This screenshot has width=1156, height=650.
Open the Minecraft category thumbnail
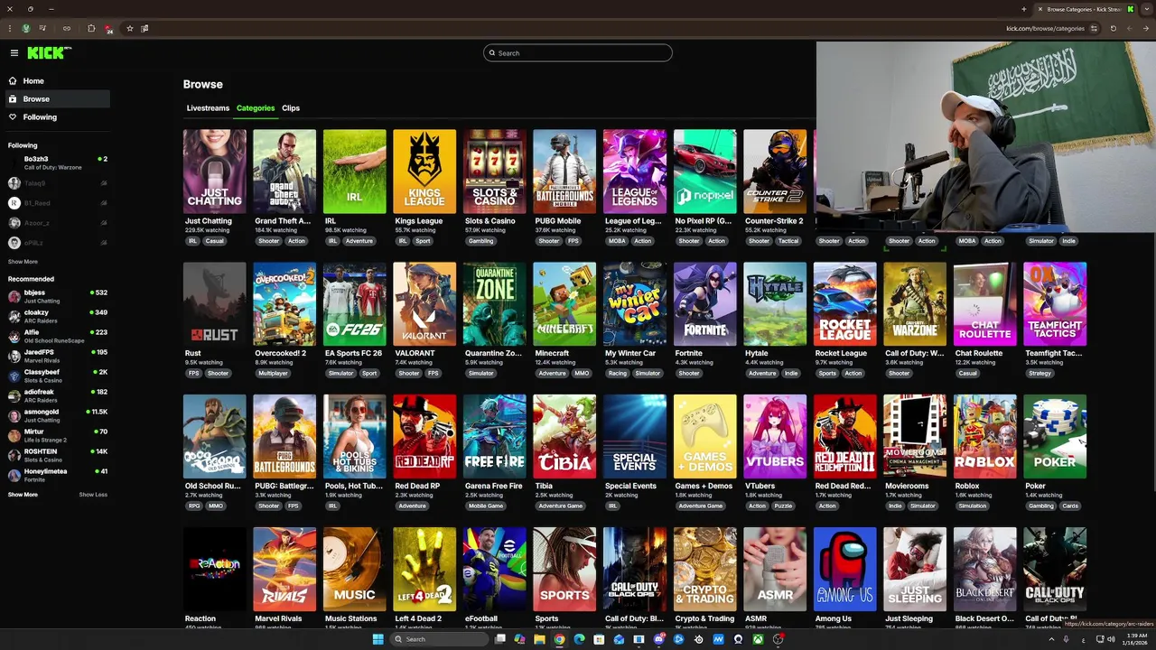564,304
